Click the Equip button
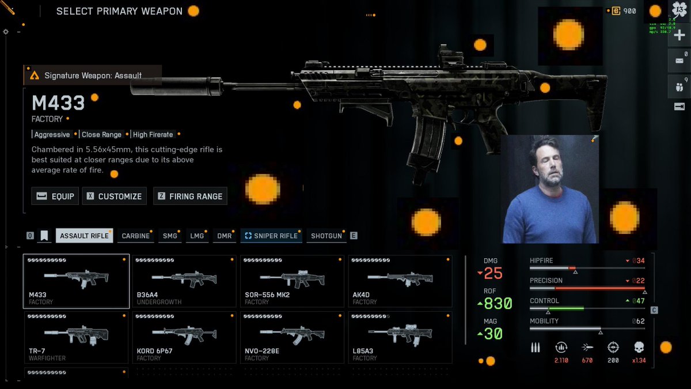 (x=55, y=196)
